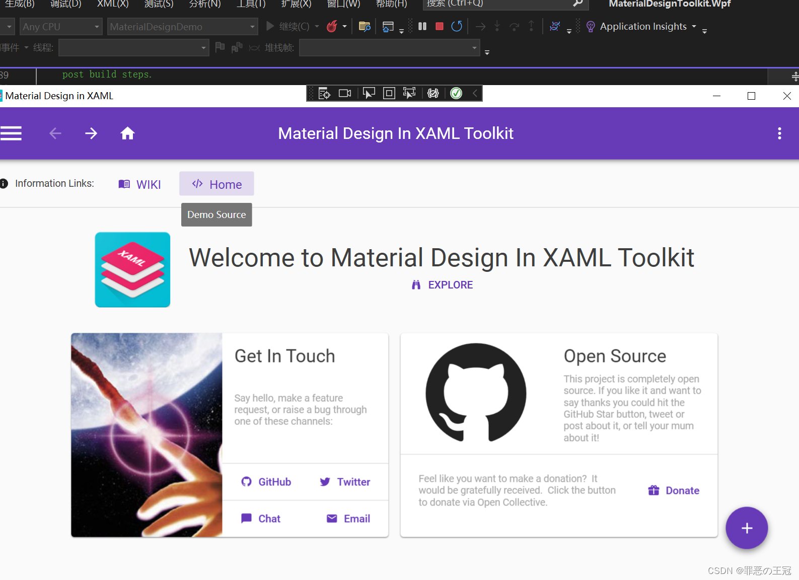Viewport: 799px width, 580px height.
Task: Pause debugging in Visual Studio toolbar
Action: [422, 26]
